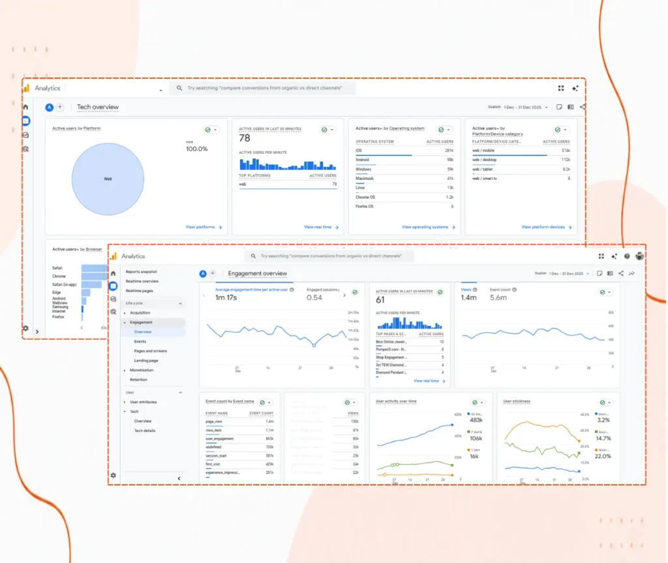Open Reports icon in Engagement overview window
The height and width of the screenshot is (563, 668).
pyautogui.click(x=114, y=286)
